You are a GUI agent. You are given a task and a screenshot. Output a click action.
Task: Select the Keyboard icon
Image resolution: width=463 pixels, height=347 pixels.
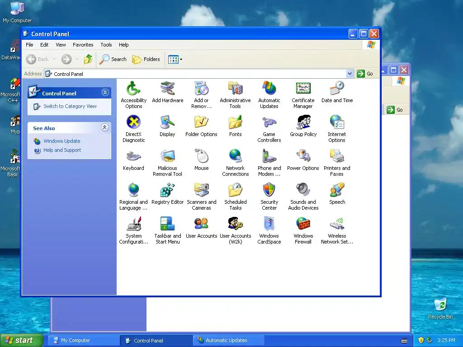pyautogui.click(x=133, y=156)
